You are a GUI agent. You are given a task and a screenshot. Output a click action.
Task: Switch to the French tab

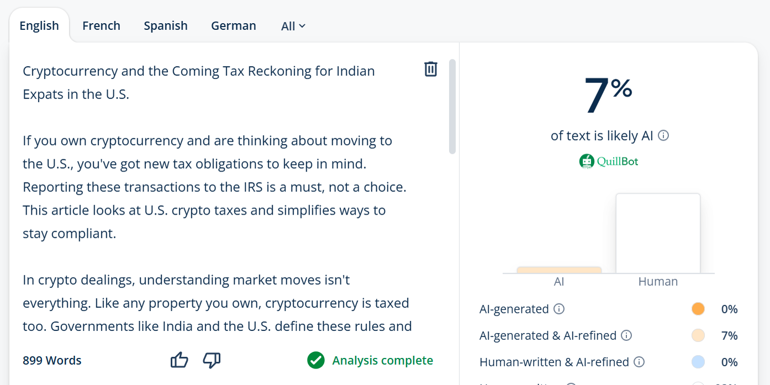101,25
